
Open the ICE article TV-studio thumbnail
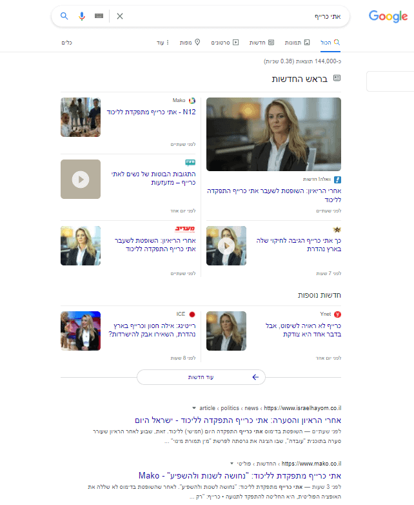pyautogui.click(x=81, y=331)
